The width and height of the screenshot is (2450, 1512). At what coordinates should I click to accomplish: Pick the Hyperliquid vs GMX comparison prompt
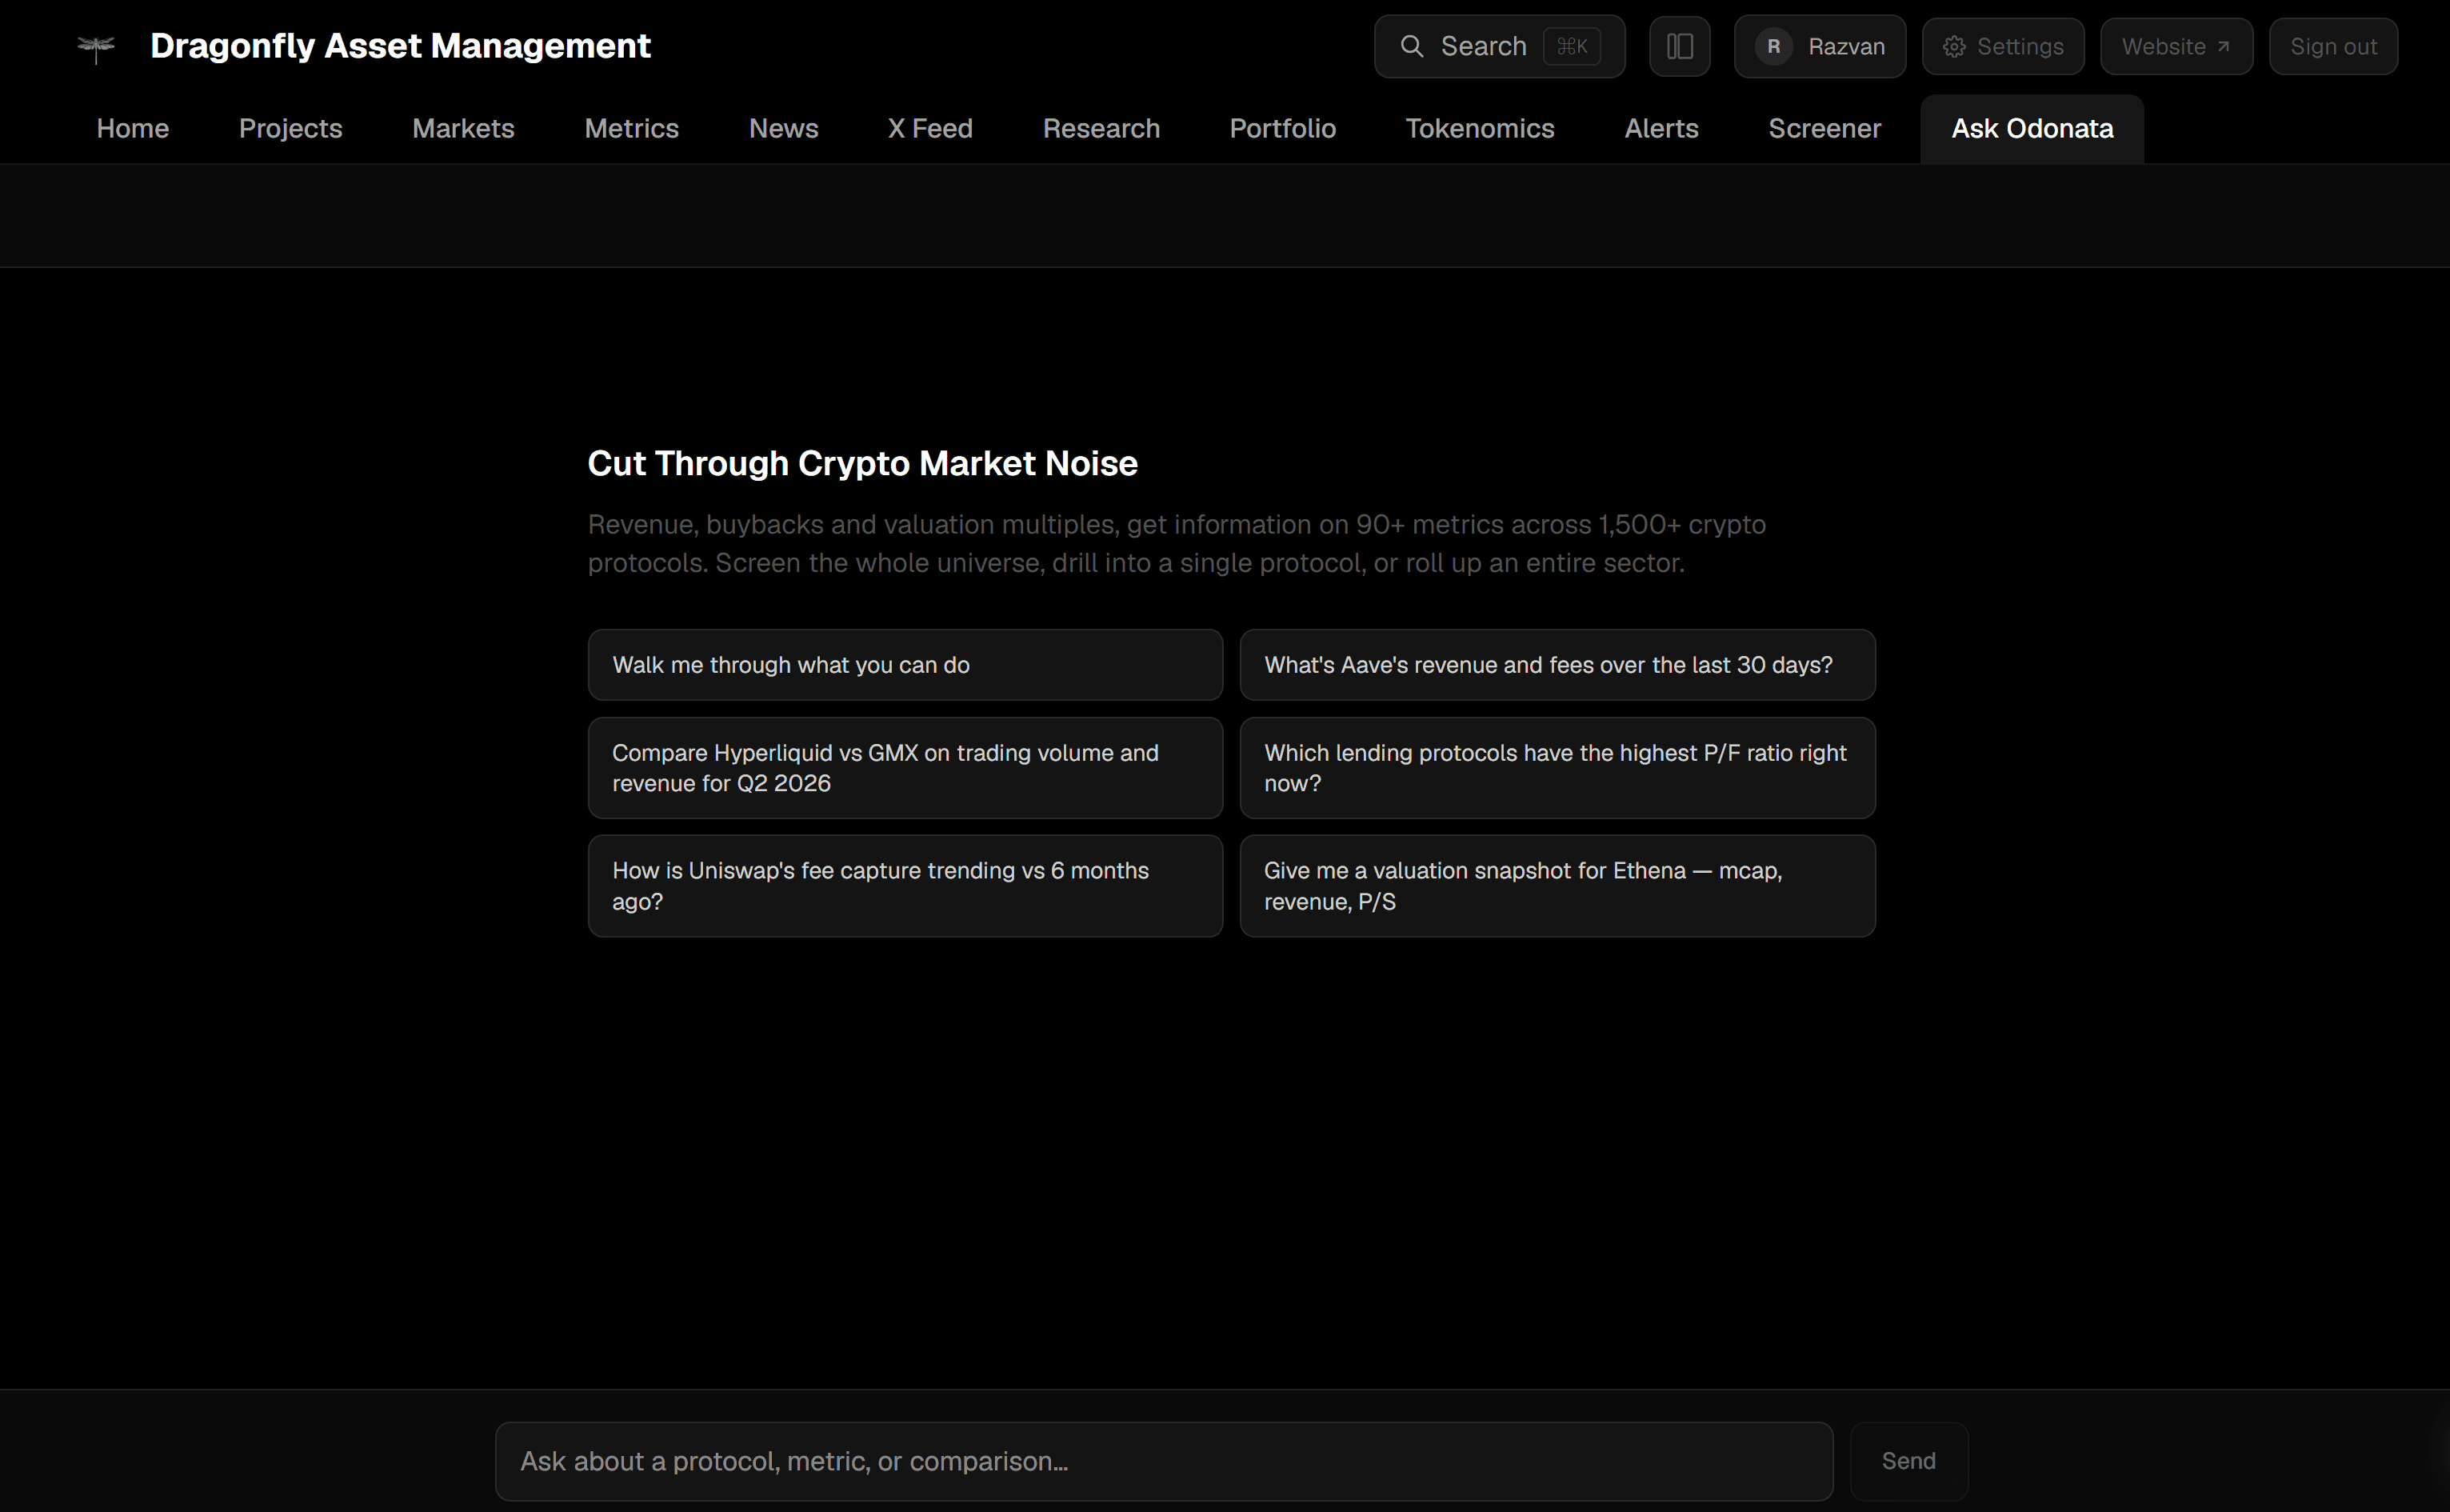tap(905, 768)
